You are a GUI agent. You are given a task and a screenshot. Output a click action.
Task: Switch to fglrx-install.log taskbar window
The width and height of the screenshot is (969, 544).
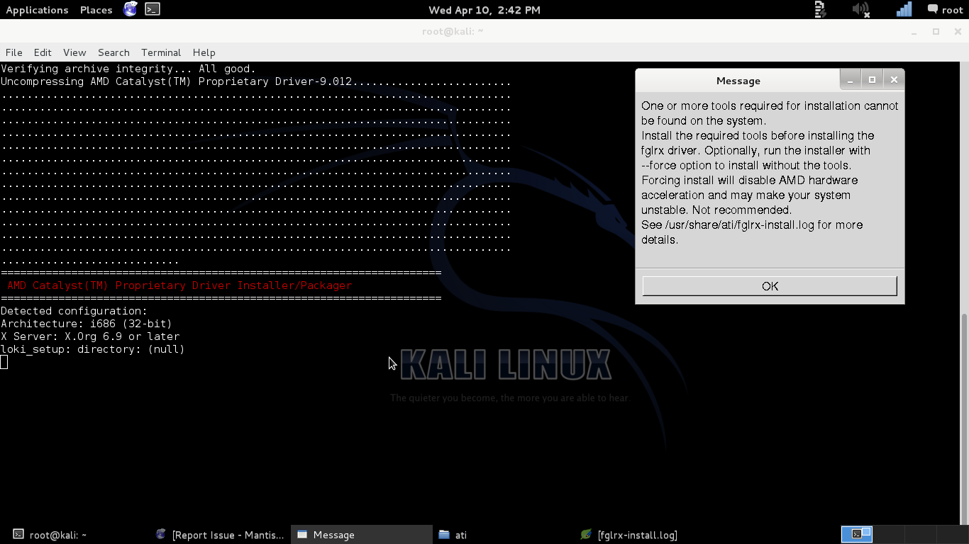[646, 535]
